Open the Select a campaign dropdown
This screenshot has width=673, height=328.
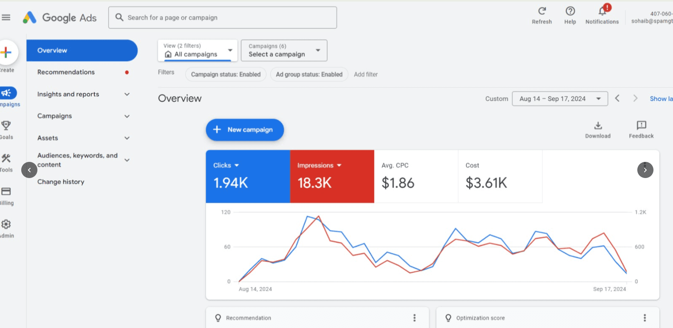pyautogui.click(x=284, y=51)
